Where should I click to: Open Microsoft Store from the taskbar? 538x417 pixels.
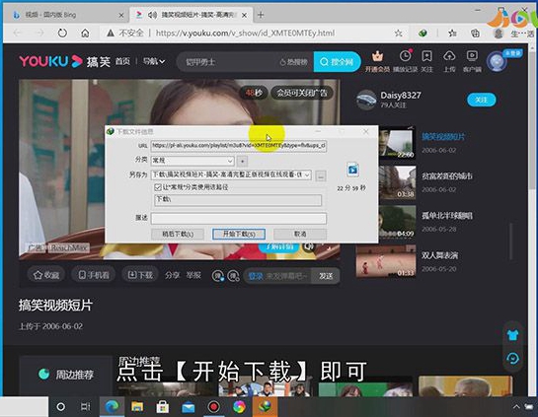pyautogui.click(x=163, y=407)
